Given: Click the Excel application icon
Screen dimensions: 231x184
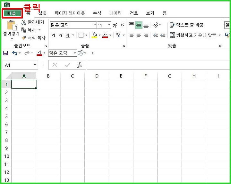Looking at the screenshot, I should coord(7,5).
